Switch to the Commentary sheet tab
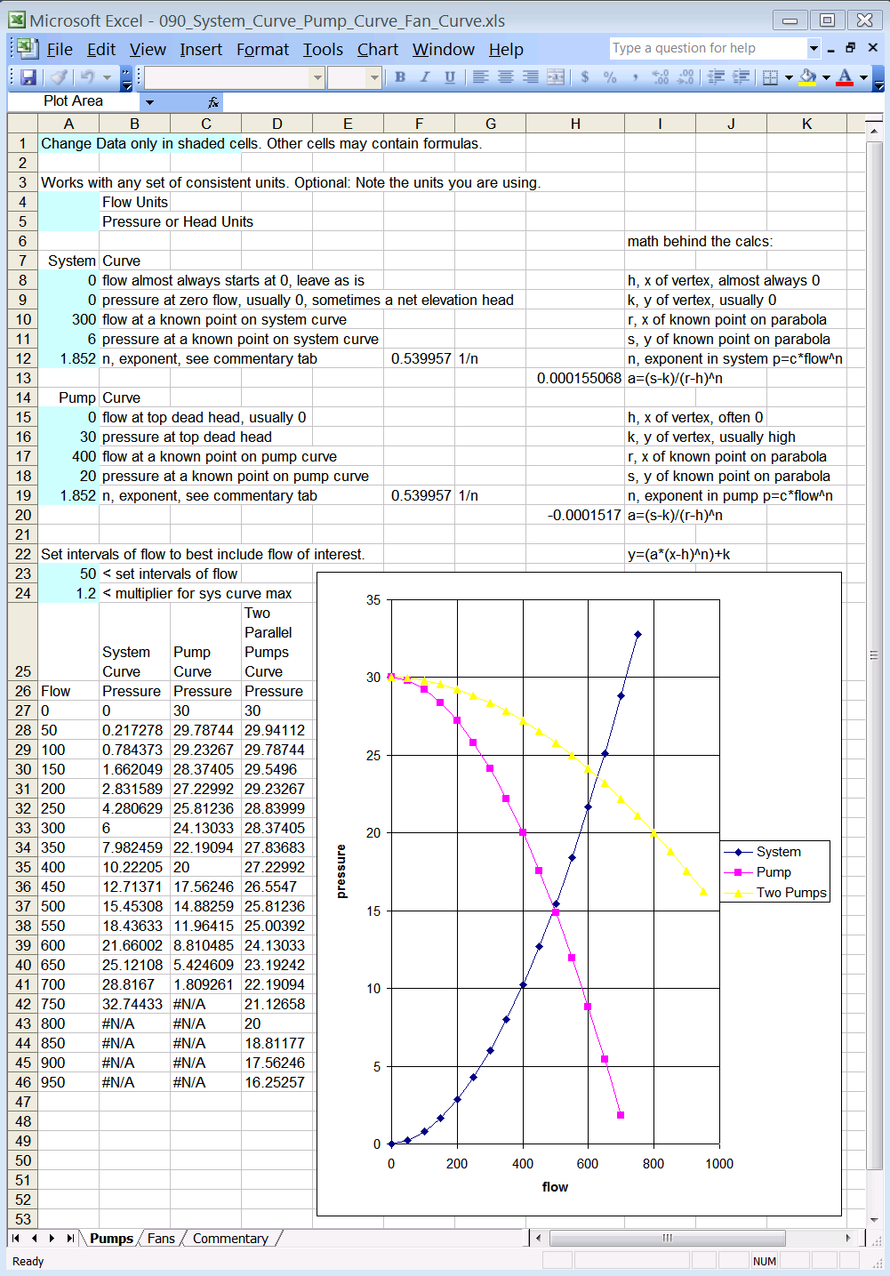 [230, 1239]
